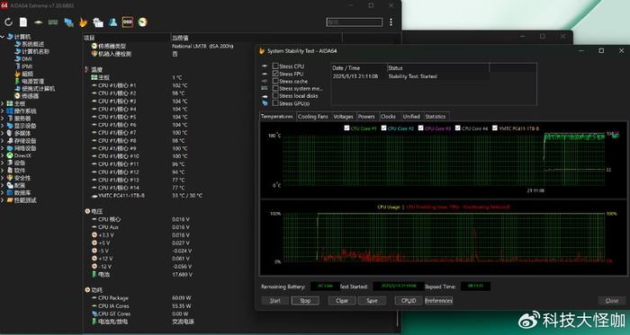The width and height of the screenshot is (630, 335).
Task: Toggle YMTC PC411-1TB-B graph checkbox
Action: tap(495, 128)
